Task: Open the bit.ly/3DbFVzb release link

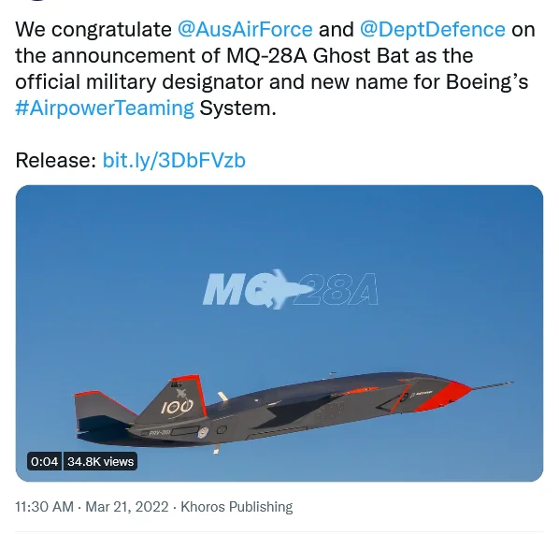Action: click(174, 160)
